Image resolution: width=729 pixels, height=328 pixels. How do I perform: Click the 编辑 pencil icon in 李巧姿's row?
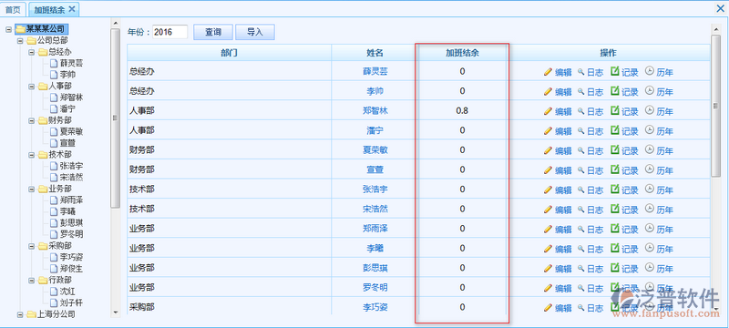[x=549, y=308]
